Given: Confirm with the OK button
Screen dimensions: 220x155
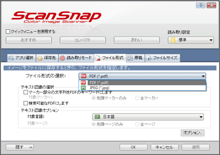Looking at the screenshot, I should tap(133, 147).
